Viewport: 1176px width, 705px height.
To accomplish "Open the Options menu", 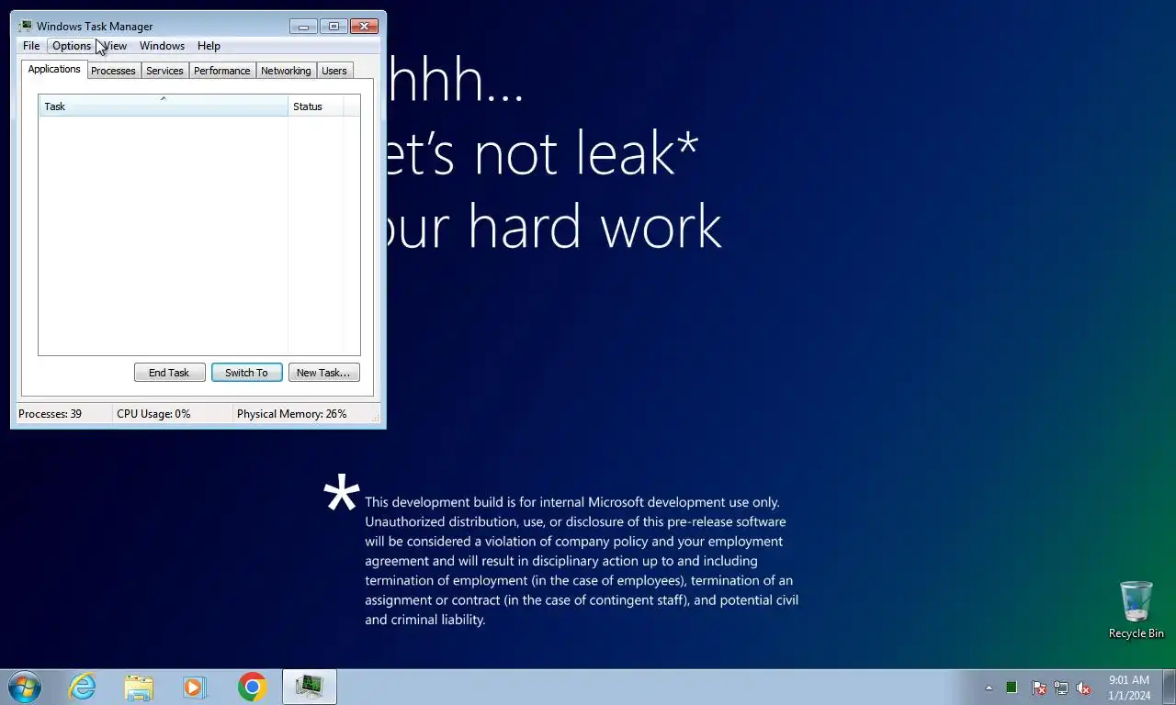I will [72, 46].
